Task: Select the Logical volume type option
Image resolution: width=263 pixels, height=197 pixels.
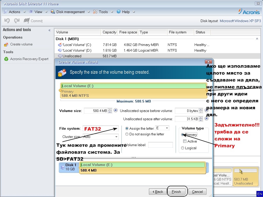Action: [183, 148]
